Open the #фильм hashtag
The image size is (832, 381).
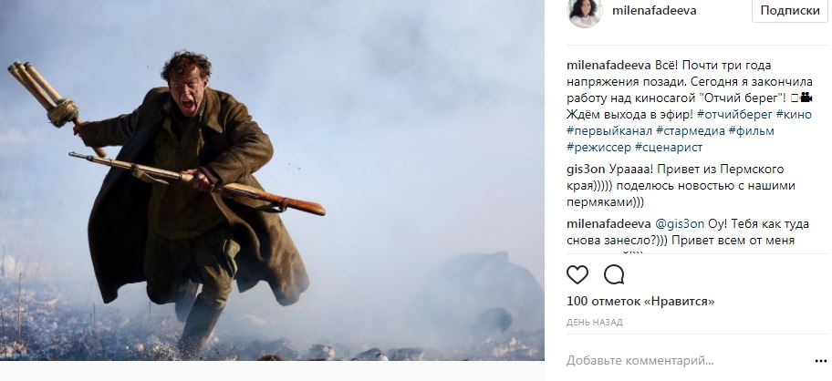point(752,130)
